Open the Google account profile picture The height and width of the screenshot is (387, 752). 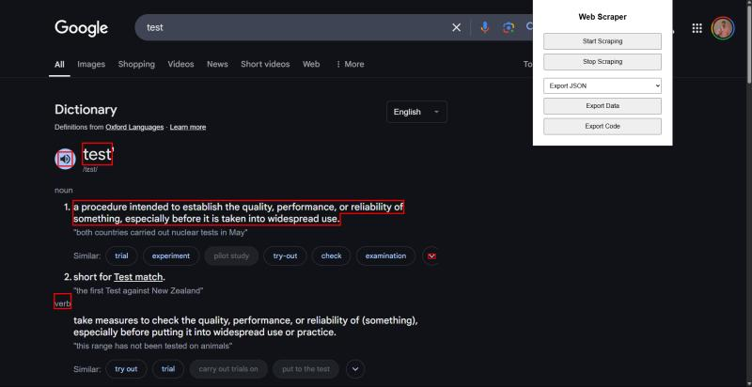point(723,28)
